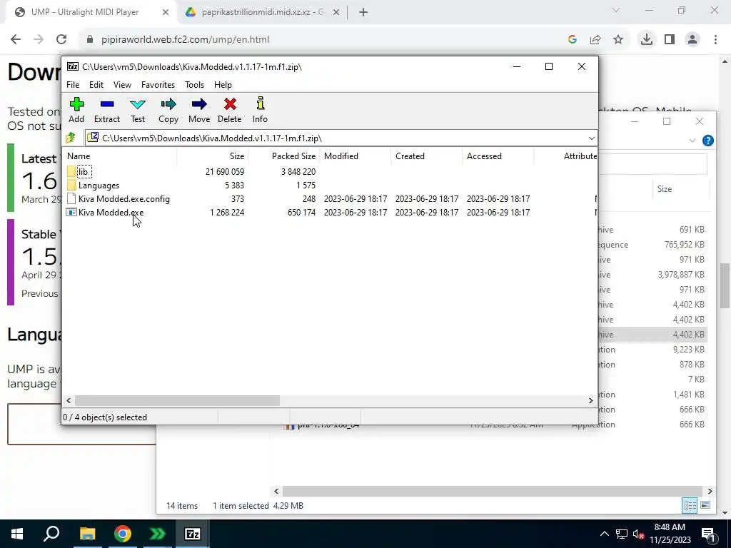Viewport: 731px width, 548px height.
Task: Open taskbar Search icon
Action: (x=51, y=534)
